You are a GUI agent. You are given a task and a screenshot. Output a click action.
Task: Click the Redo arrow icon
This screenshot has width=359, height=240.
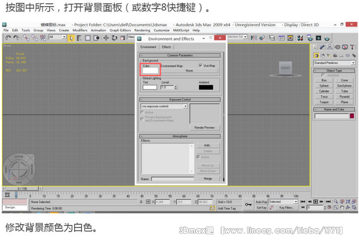point(16,38)
